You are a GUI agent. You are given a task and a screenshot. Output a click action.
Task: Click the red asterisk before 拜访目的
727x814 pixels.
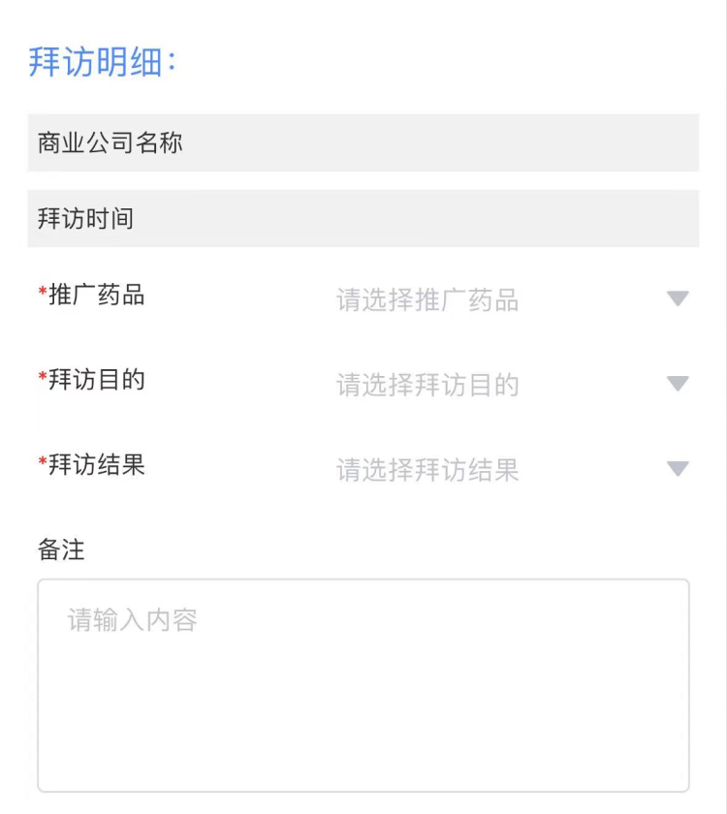(x=43, y=375)
